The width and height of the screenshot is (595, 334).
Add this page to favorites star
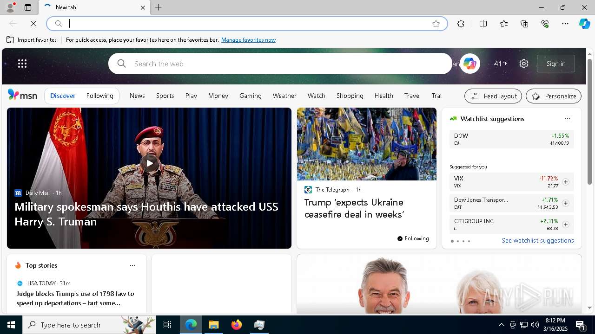click(x=436, y=24)
